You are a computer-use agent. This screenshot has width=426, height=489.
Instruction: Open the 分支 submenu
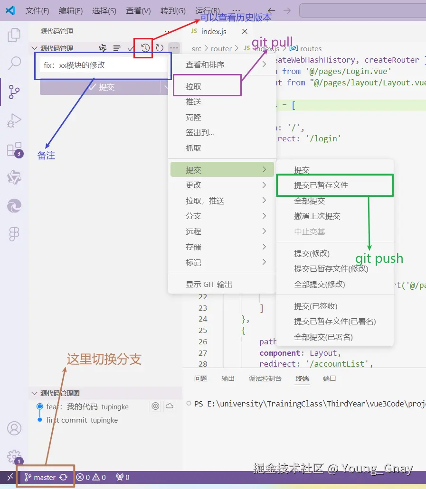pyautogui.click(x=222, y=216)
